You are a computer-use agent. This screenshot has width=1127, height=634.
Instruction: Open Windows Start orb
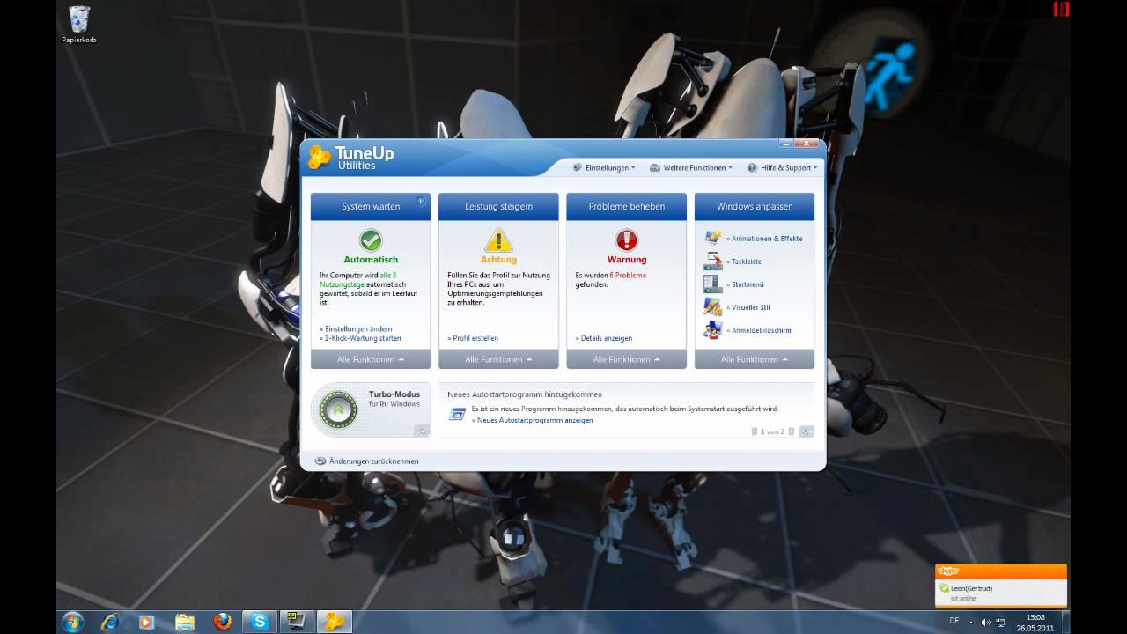[72, 621]
